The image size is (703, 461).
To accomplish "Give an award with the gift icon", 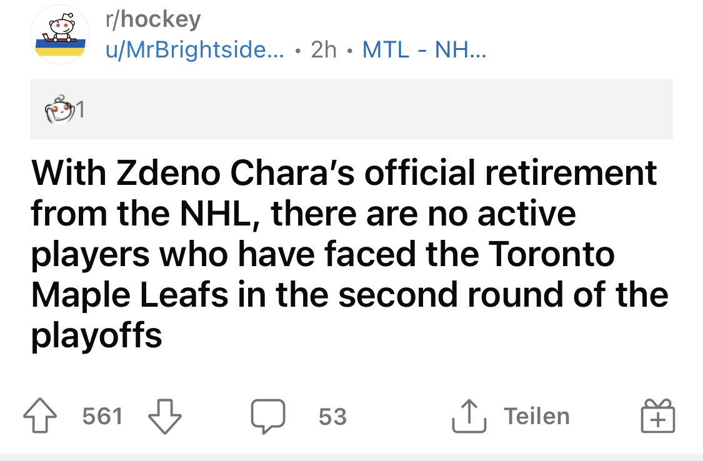I will (x=659, y=417).
